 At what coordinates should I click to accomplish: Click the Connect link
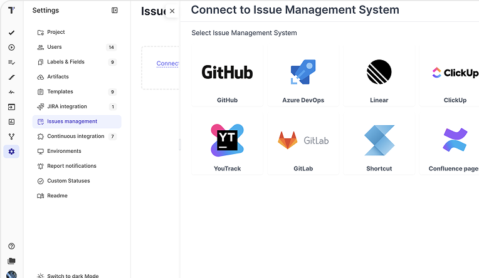pyautogui.click(x=167, y=63)
